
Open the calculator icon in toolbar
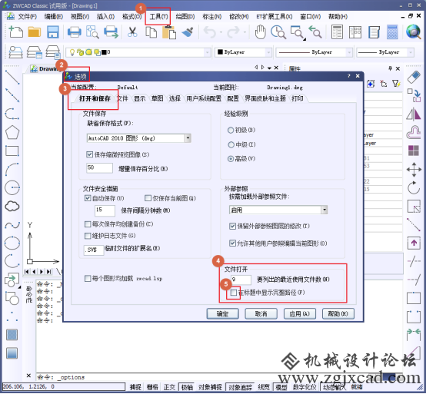pos(392,31)
